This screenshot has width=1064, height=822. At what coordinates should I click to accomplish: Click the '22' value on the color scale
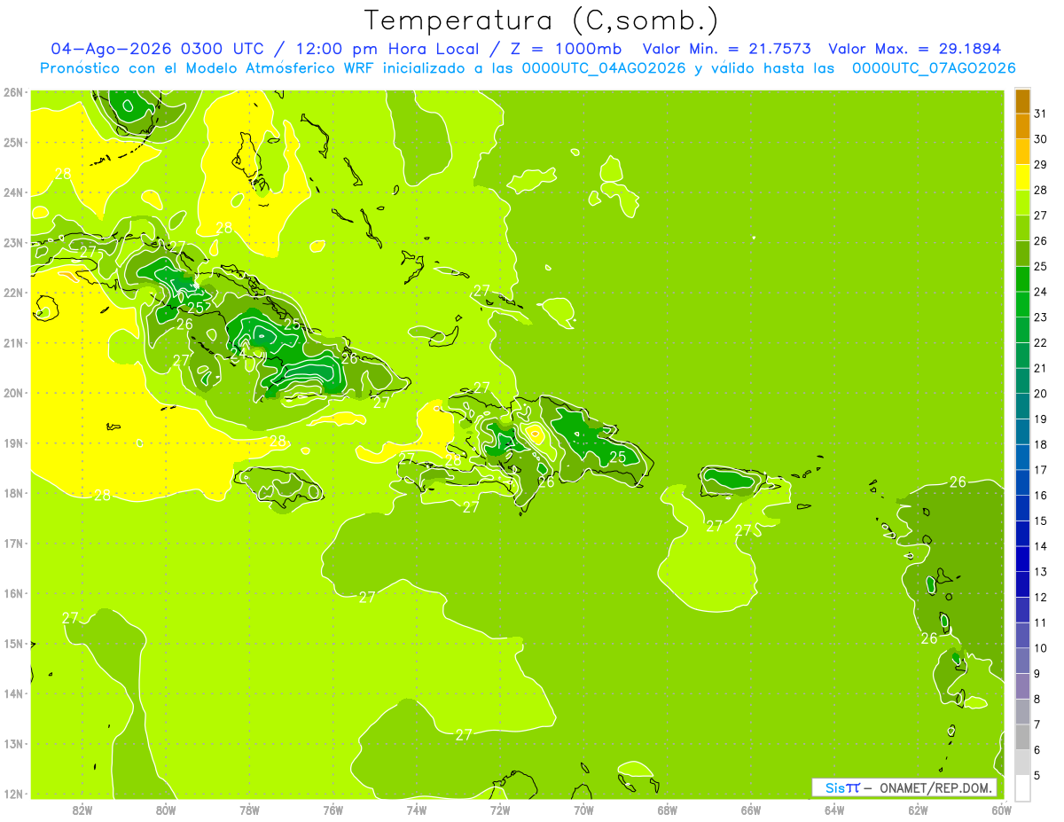(1040, 342)
